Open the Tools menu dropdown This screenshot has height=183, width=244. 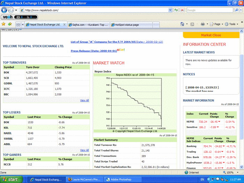tap(232, 24)
